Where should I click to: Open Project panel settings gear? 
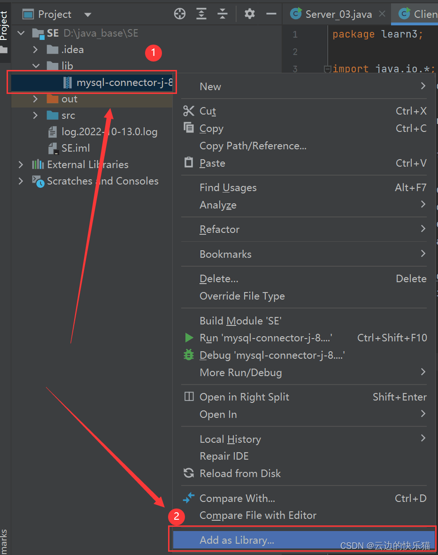click(x=250, y=14)
